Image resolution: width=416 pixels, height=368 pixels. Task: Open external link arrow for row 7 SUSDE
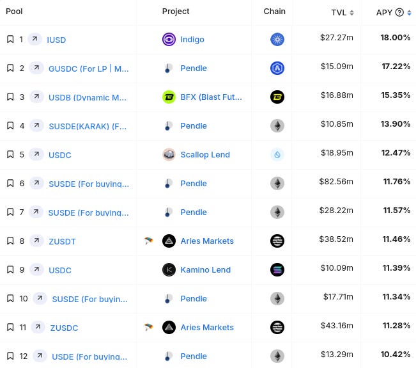36,212
